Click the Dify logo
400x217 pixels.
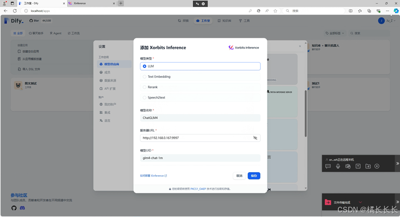pyautogui.click(x=14, y=21)
